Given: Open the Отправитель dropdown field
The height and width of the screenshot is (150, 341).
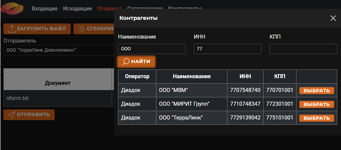Looking at the screenshot, I should [59, 50].
